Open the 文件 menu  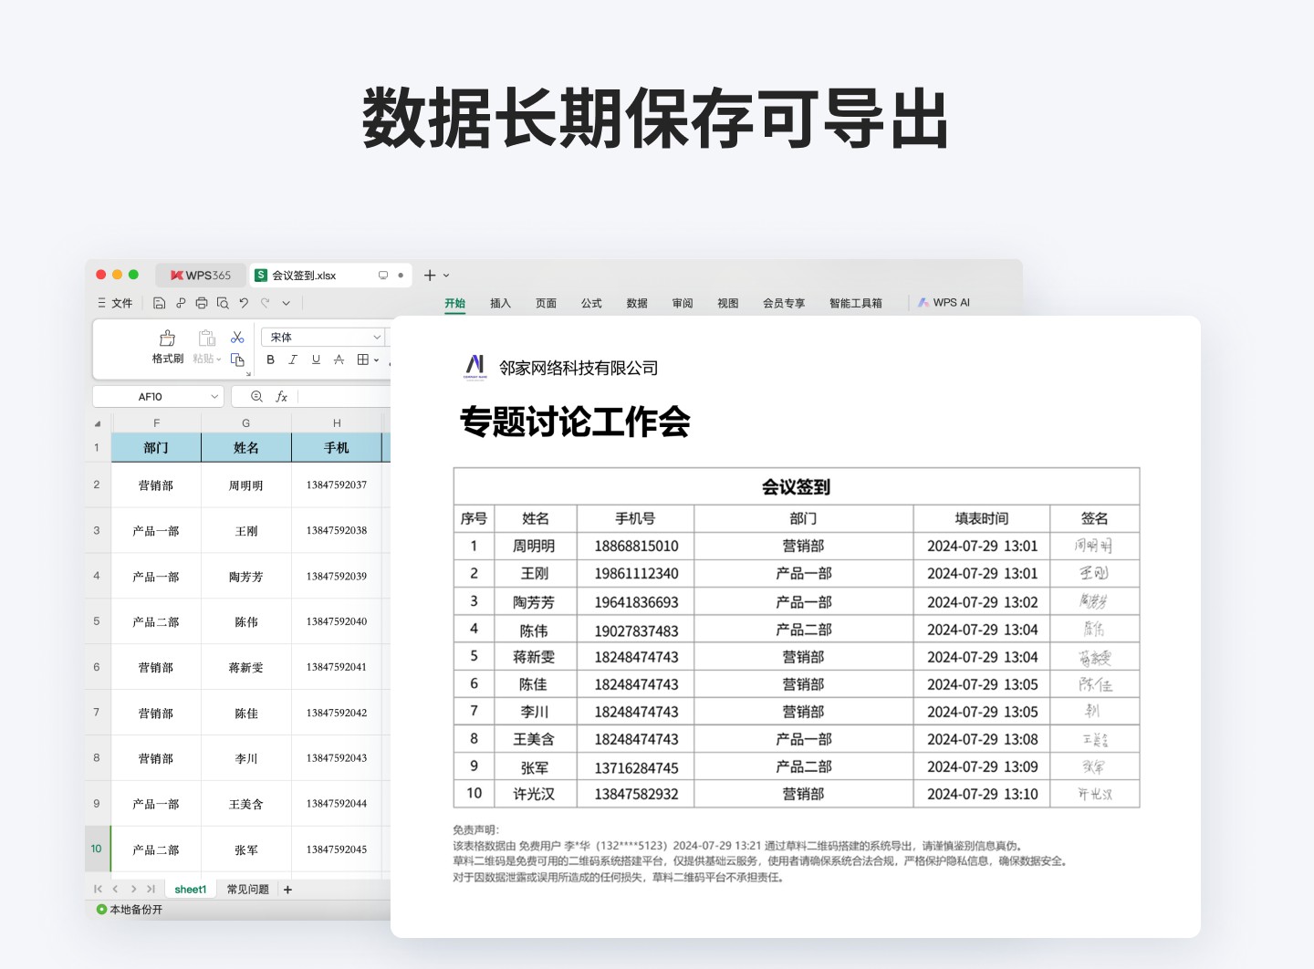click(x=120, y=303)
